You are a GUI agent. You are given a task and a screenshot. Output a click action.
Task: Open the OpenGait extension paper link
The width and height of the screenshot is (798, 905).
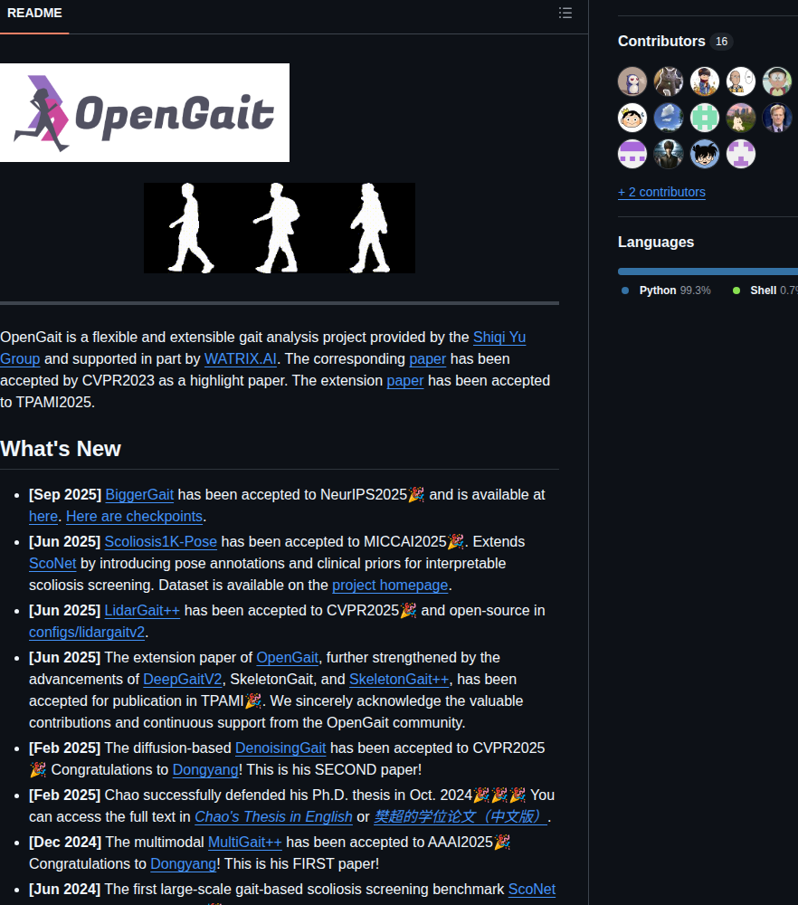pyautogui.click(x=288, y=658)
